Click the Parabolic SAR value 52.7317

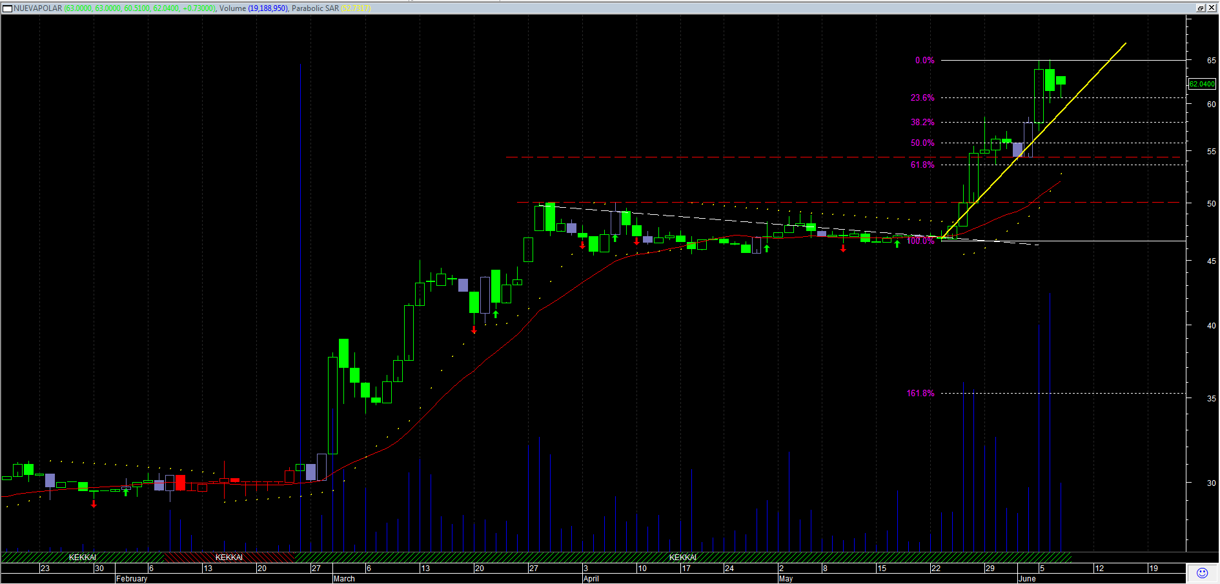pos(356,8)
